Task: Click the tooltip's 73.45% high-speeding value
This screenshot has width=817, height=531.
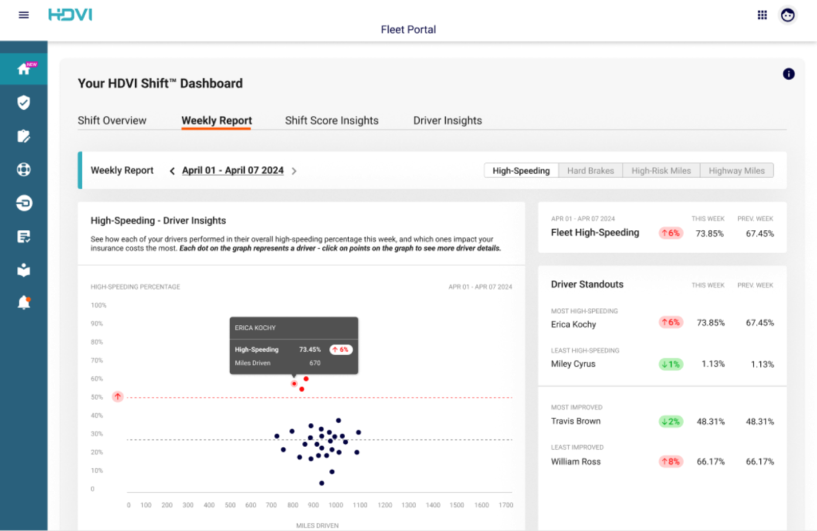Action: click(x=310, y=350)
